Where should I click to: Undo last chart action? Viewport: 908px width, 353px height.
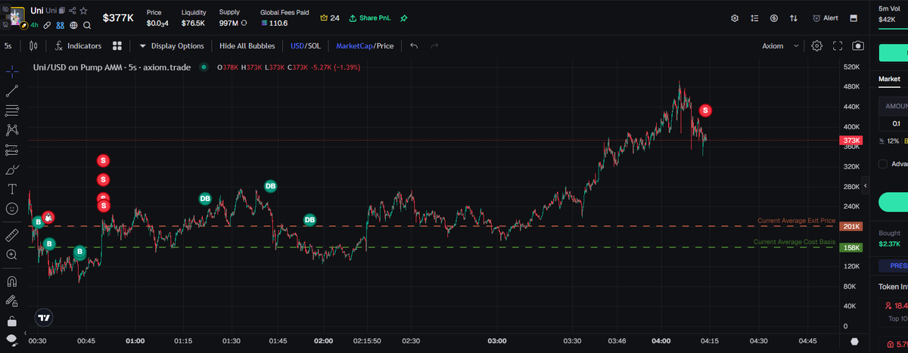414,45
